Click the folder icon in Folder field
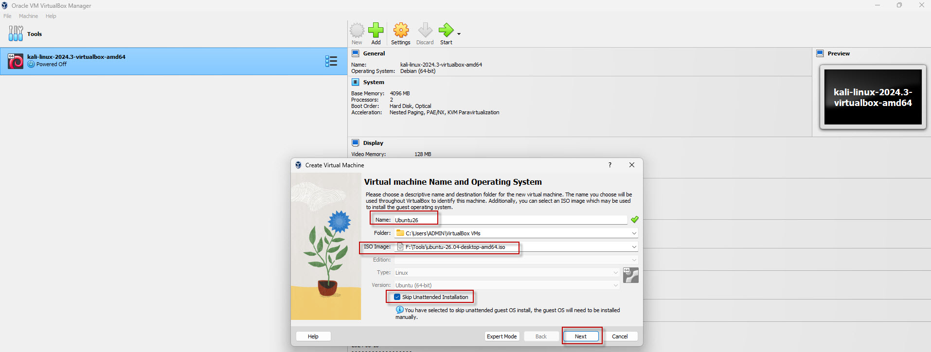The height and width of the screenshot is (352, 931). pyautogui.click(x=400, y=233)
